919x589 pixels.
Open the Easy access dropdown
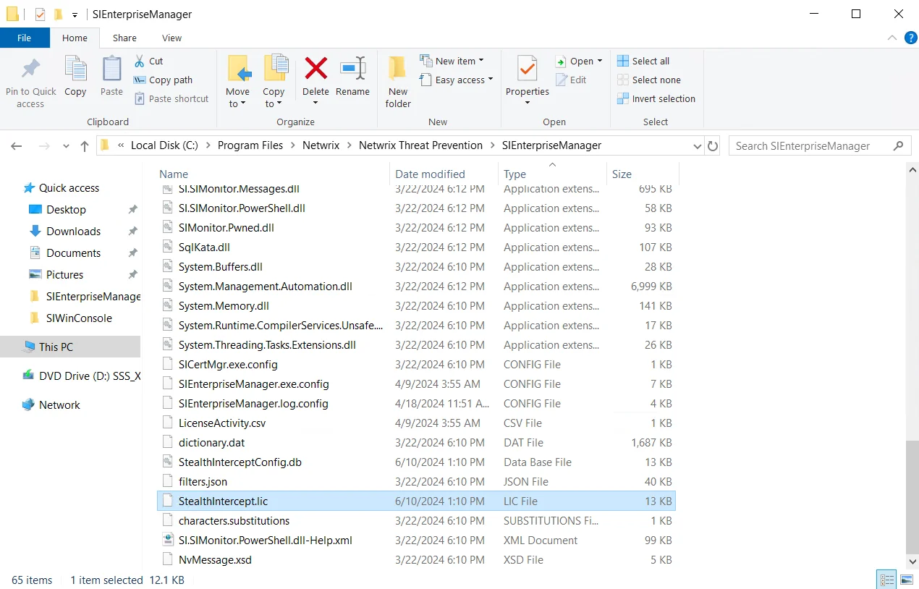pyautogui.click(x=456, y=80)
